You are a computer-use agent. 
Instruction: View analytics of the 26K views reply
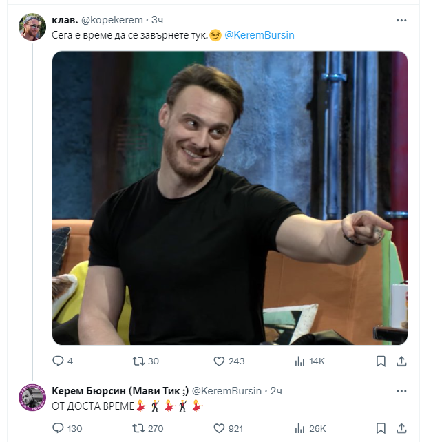click(x=299, y=428)
